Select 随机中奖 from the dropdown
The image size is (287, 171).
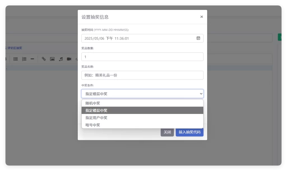pyautogui.click(x=142, y=103)
